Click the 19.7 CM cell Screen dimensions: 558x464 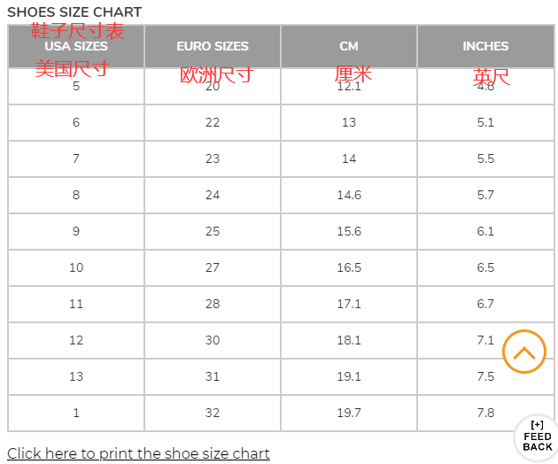click(x=349, y=413)
